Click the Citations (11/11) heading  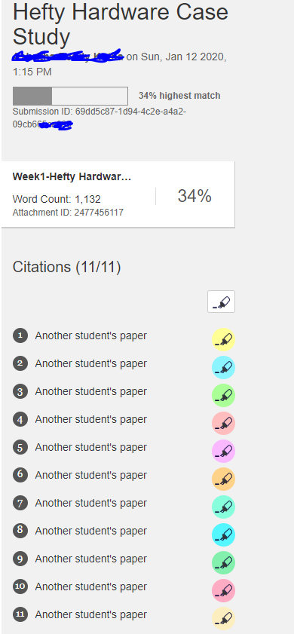(x=67, y=268)
